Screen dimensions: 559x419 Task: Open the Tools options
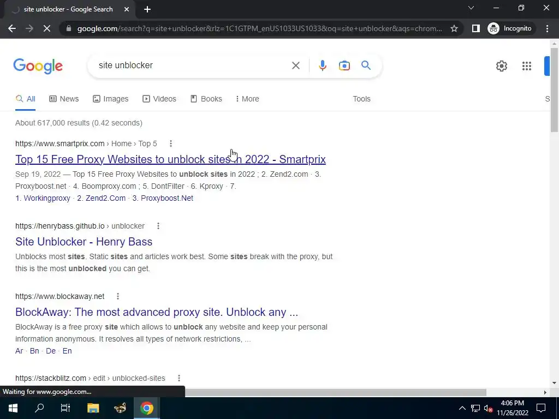361,99
